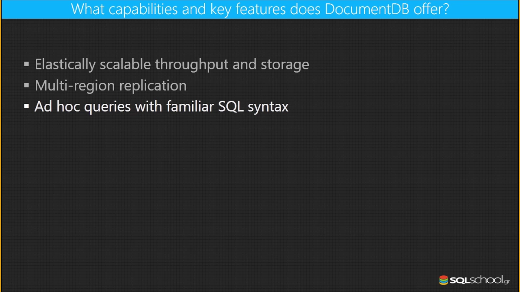Click the word storage in first bullet
This screenshot has width=520, height=292.
[285, 64]
